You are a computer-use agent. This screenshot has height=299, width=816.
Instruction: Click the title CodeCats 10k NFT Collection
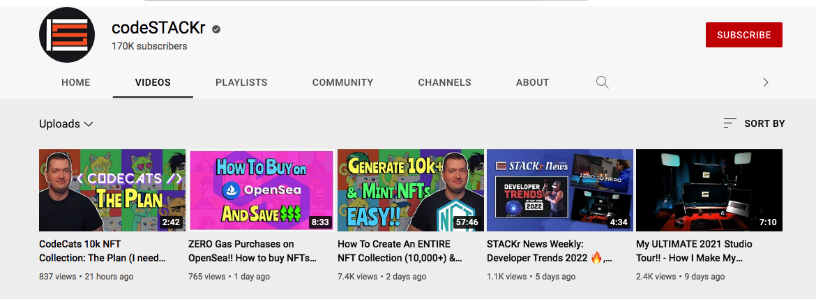(x=103, y=251)
